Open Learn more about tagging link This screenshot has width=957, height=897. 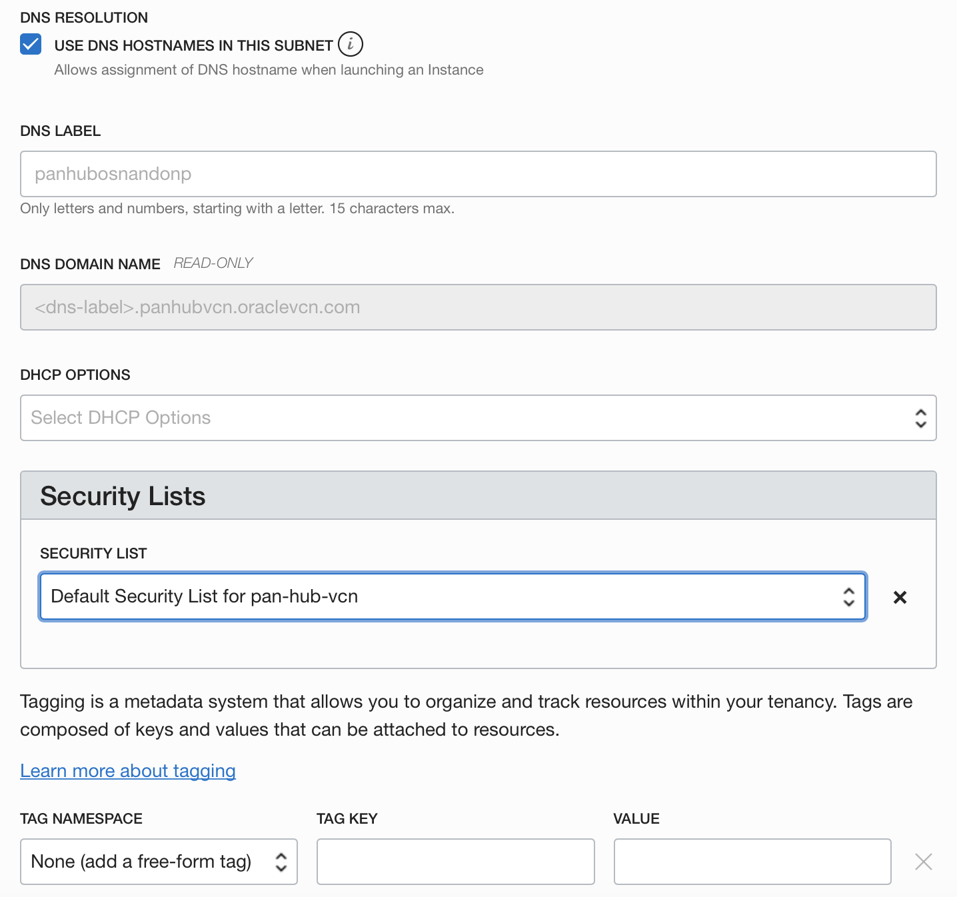[128, 771]
